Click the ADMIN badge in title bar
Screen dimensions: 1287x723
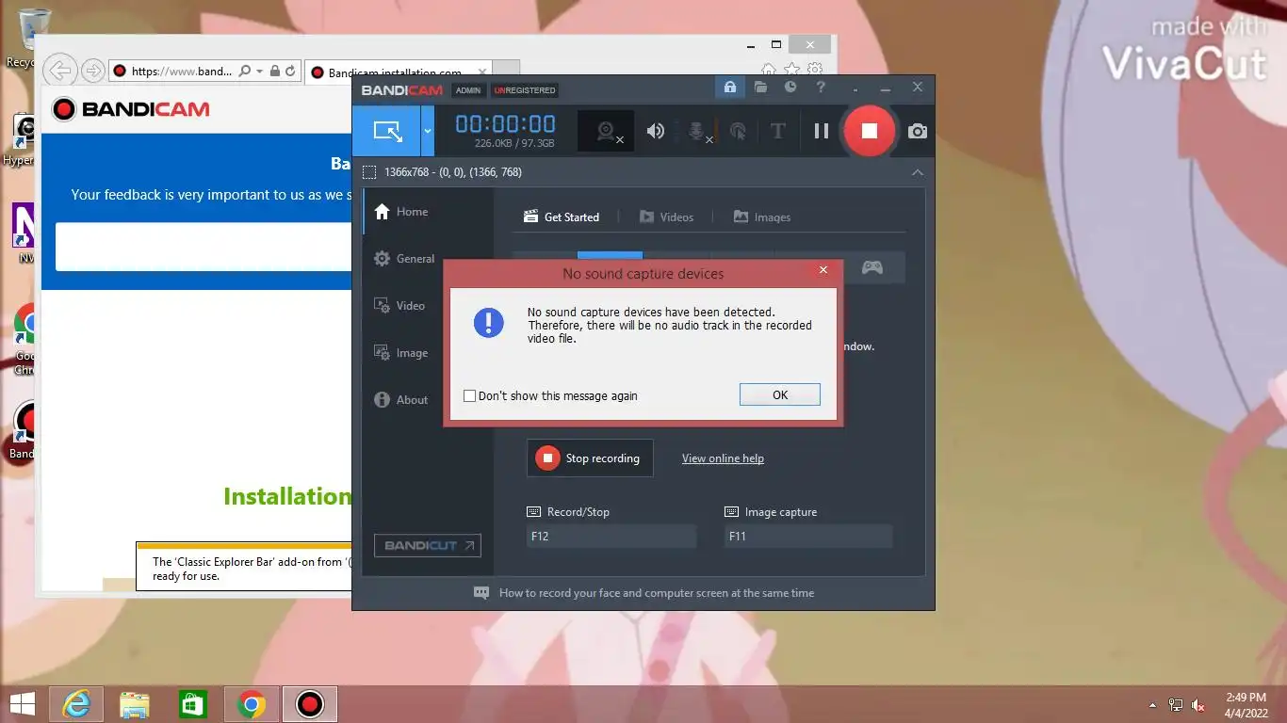click(468, 90)
